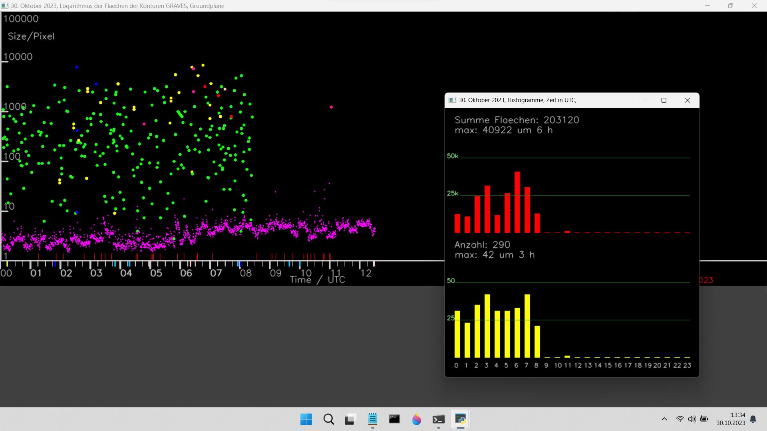This screenshot has width=767, height=431.
Task: Switch to the Terminal taskbar icon
Action: [438, 419]
